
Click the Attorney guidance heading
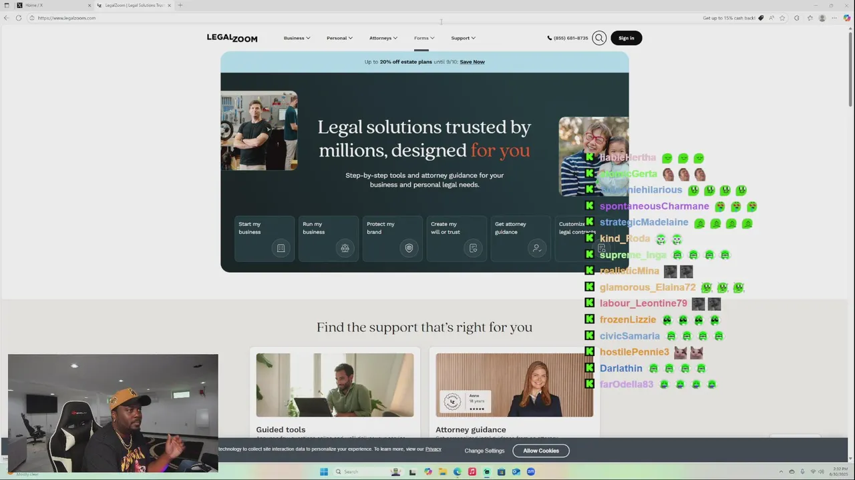click(x=471, y=430)
